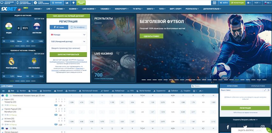Favorite the Барыс vs Темиртау match star
The image size is (272, 133).
pos(3,105)
